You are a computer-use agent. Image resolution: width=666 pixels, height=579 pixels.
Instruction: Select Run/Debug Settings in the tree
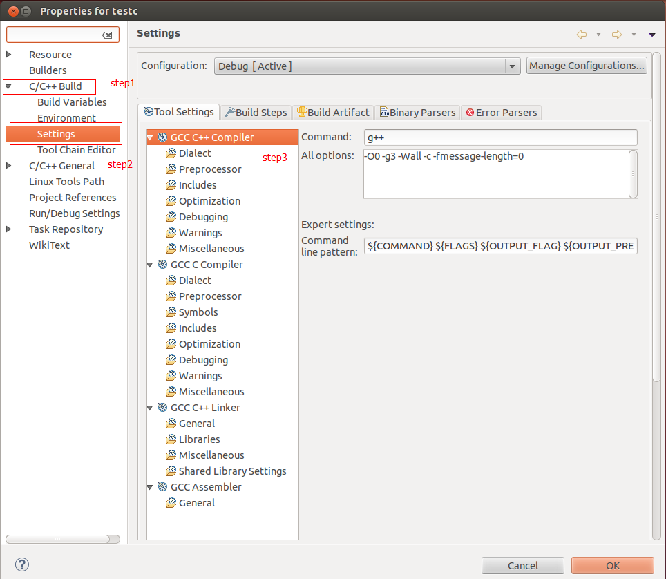click(x=74, y=213)
